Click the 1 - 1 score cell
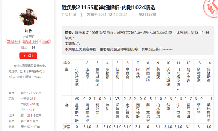The height and width of the screenshot is (131, 218). (209, 99)
